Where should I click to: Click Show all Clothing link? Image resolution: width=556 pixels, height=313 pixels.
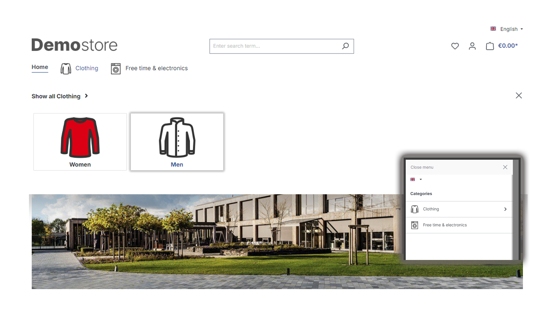click(59, 96)
